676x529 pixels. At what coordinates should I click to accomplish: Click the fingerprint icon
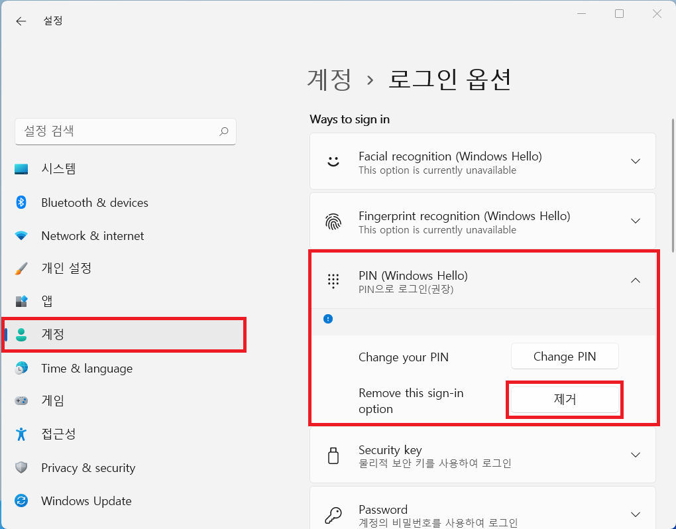pyautogui.click(x=333, y=221)
